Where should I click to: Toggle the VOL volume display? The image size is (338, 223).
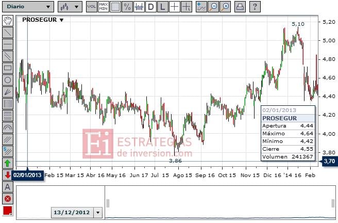[91, 7]
